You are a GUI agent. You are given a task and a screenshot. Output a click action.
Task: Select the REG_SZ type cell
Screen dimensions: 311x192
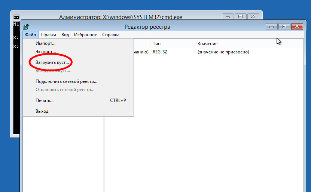click(x=160, y=52)
